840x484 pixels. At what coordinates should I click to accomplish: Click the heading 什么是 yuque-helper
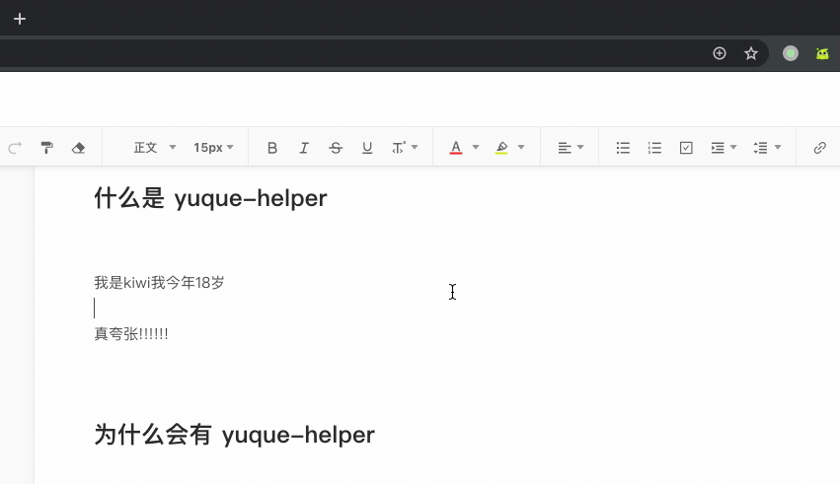tap(210, 198)
